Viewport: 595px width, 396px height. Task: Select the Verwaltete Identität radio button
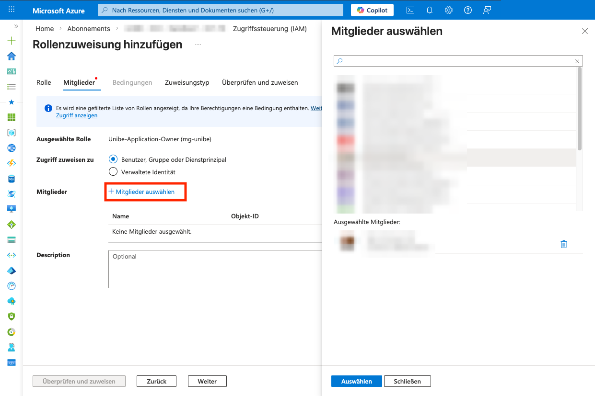tap(113, 172)
